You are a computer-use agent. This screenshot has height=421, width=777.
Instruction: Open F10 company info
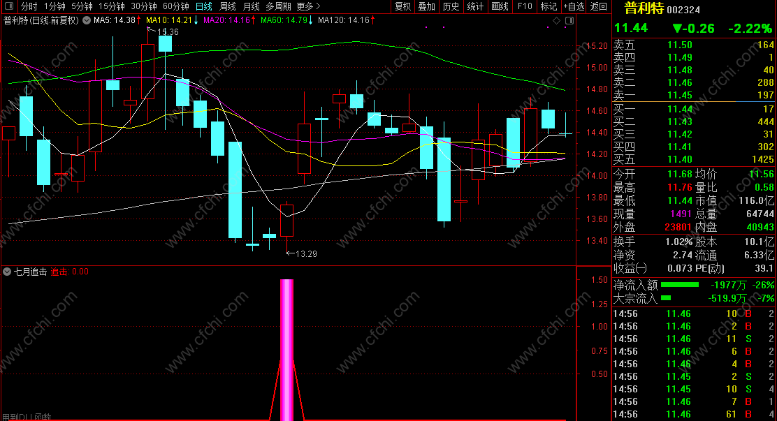coord(525,6)
